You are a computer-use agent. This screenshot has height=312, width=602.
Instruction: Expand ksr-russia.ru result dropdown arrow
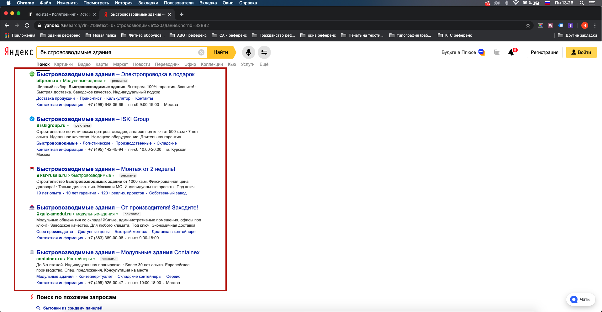point(114,176)
